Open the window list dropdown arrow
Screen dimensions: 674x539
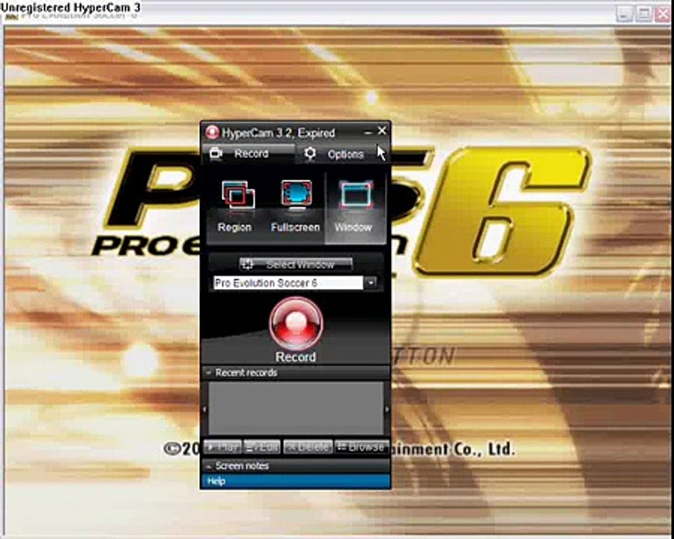371,283
